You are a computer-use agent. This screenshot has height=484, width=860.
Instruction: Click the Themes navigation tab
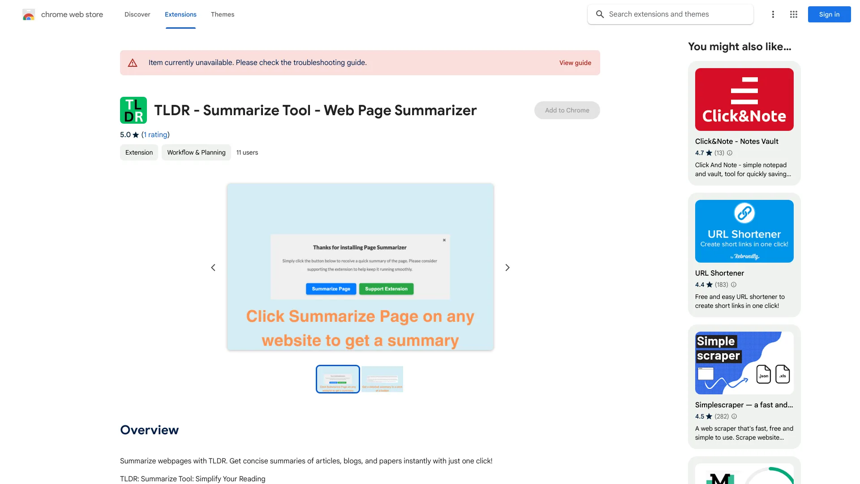[x=222, y=14]
